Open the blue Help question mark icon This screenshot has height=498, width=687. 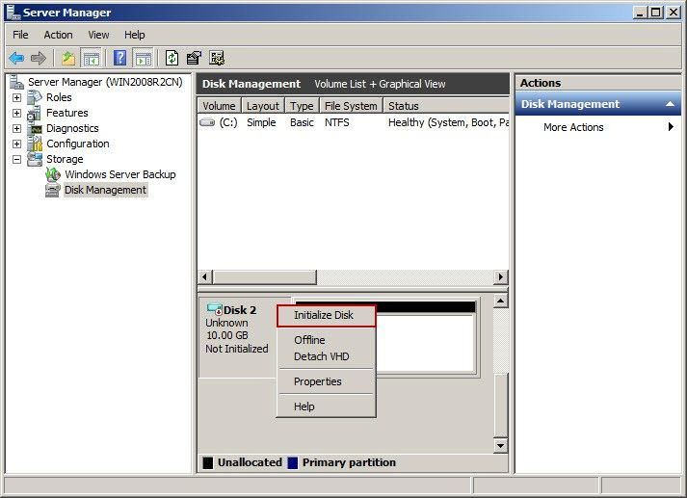[x=119, y=58]
